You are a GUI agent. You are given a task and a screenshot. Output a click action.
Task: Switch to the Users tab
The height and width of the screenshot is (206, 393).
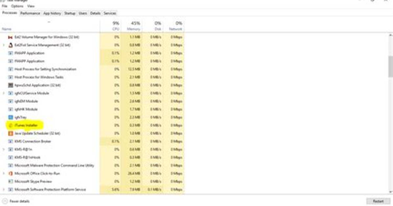coord(83,13)
